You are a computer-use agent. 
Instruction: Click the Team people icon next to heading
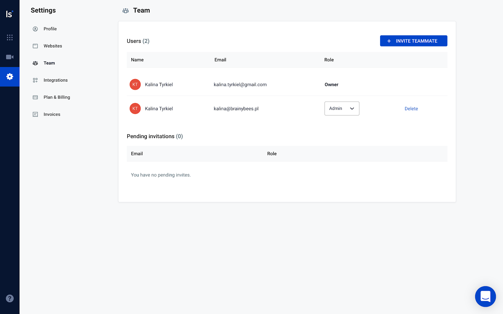pyautogui.click(x=125, y=10)
